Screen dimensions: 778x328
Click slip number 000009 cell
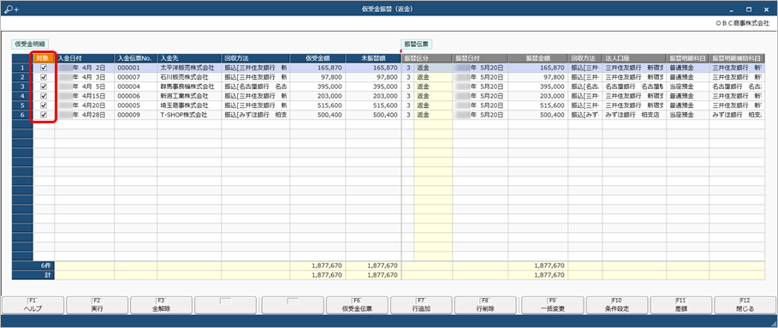coord(136,115)
